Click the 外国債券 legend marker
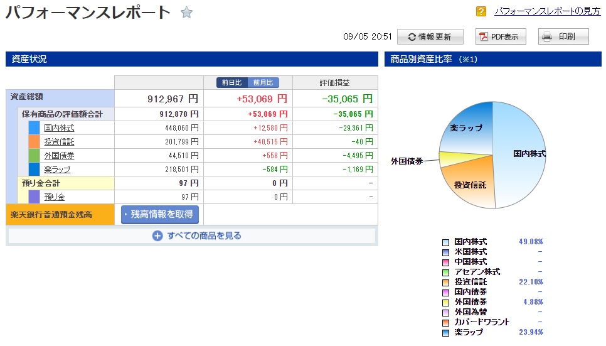 pyautogui.click(x=445, y=303)
